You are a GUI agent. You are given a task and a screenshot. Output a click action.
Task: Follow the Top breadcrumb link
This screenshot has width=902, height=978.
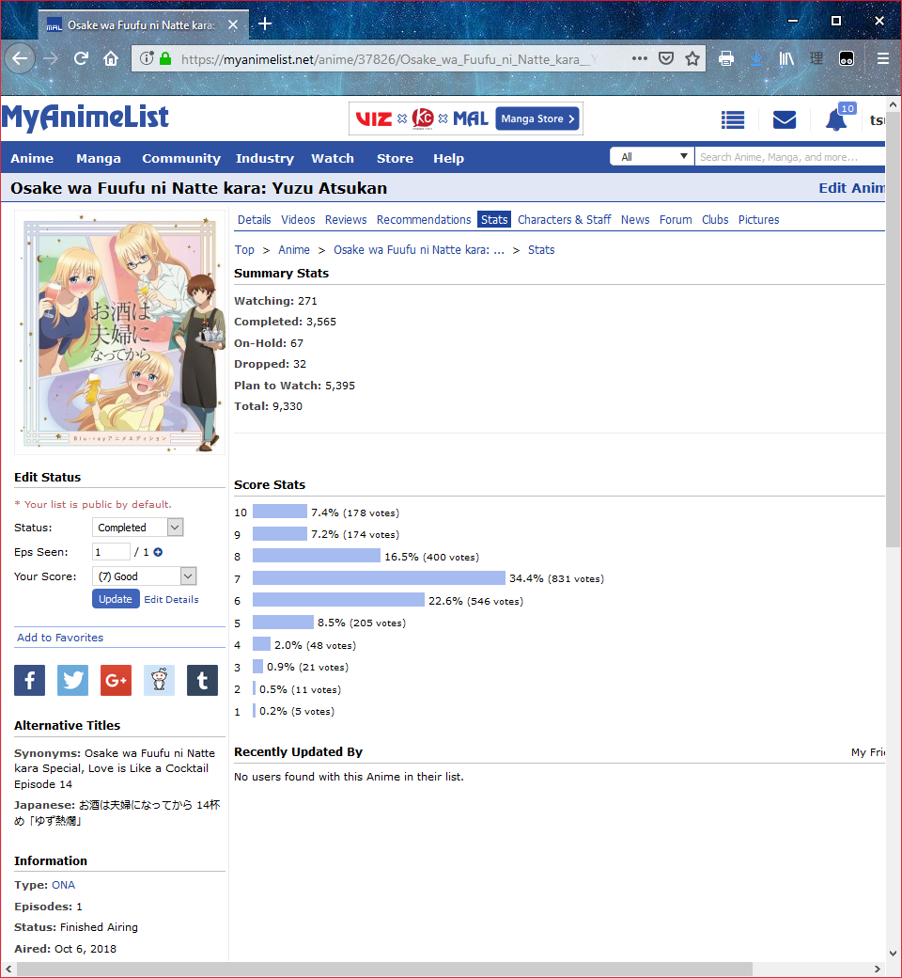pyautogui.click(x=244, y=249)
